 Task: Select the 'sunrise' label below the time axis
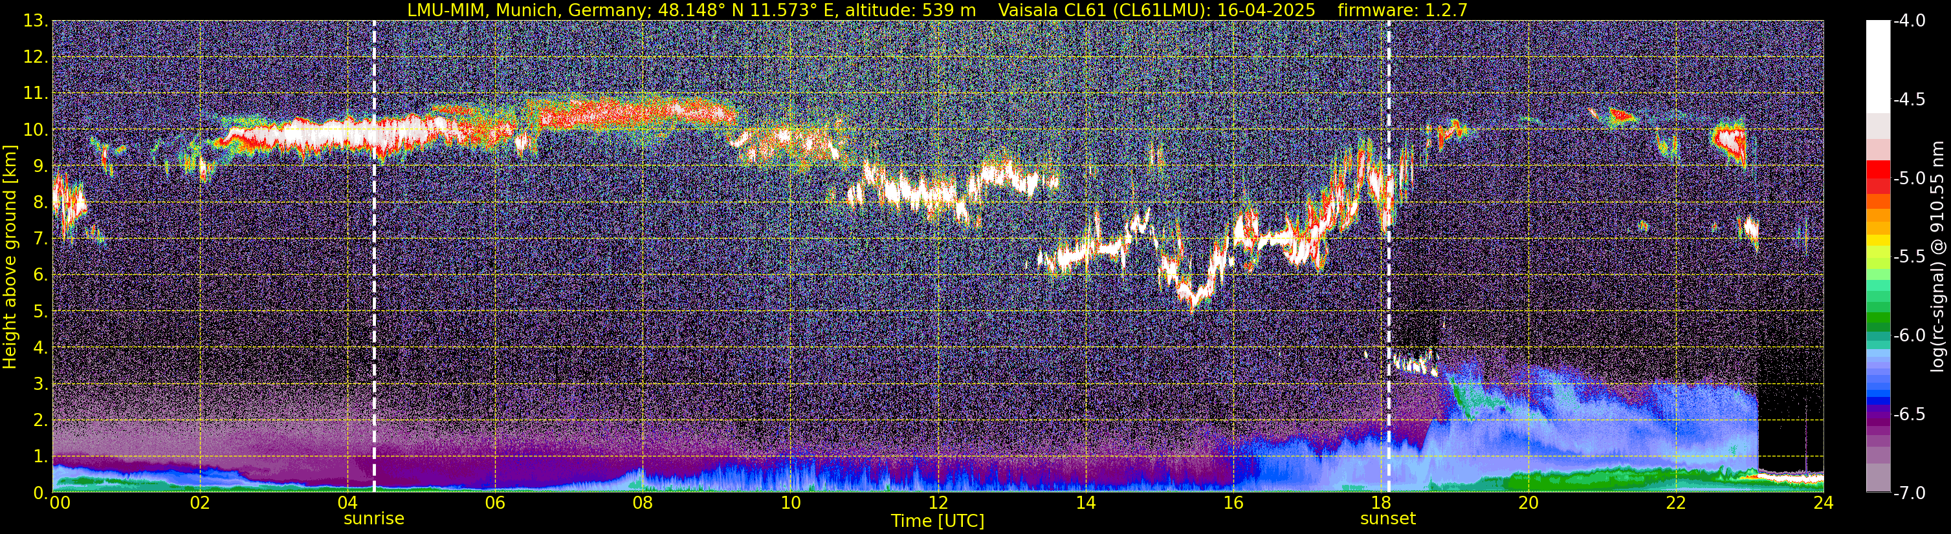(374, 519)
